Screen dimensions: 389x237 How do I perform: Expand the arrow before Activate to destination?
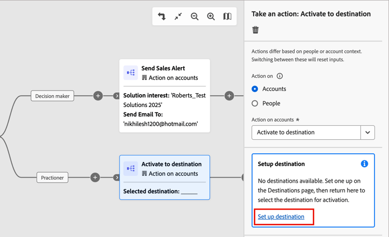pos(117,177)
